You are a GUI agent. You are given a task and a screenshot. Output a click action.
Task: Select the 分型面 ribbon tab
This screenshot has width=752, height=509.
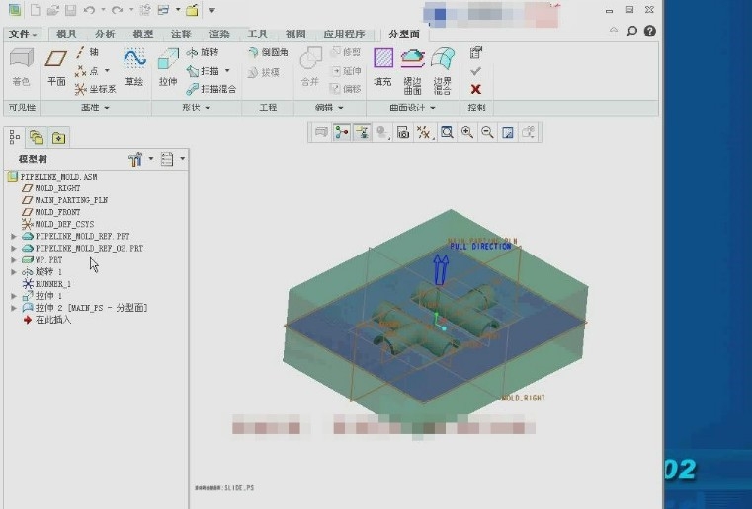[404, 34]
